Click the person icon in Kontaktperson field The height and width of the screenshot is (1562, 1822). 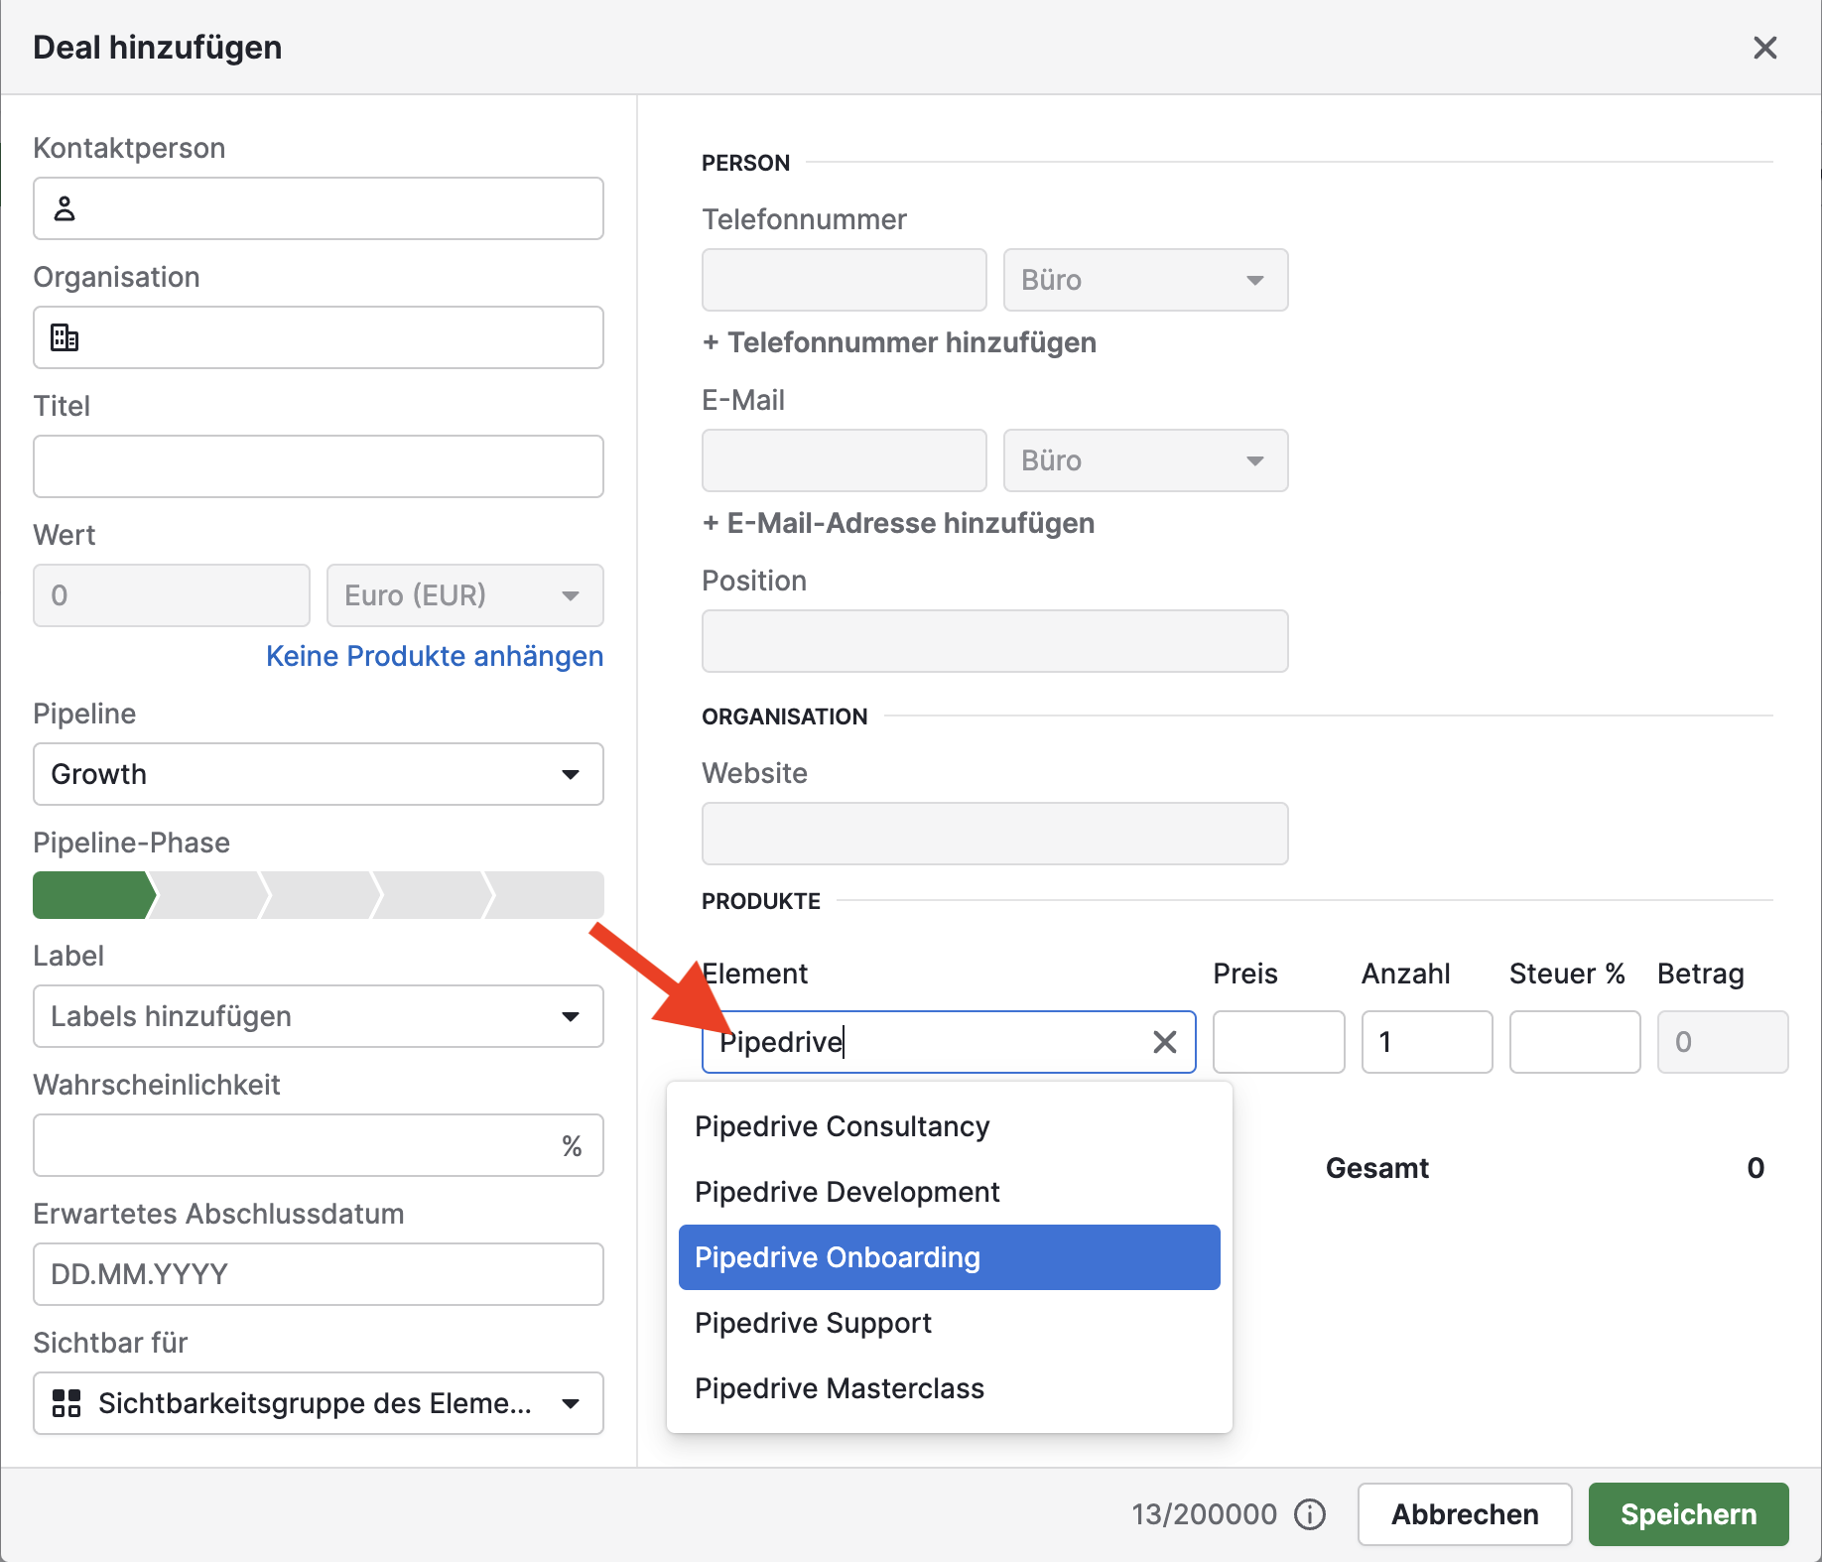click(x=65, y=208)
